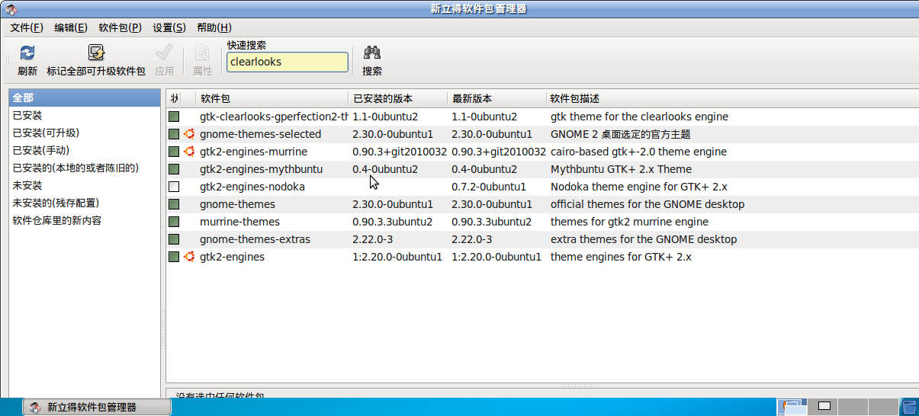This screenshot has height=416, width=919.
Task: Click the 刷新 (Refresh) toolbar icon
Action: tap(27, 53)
